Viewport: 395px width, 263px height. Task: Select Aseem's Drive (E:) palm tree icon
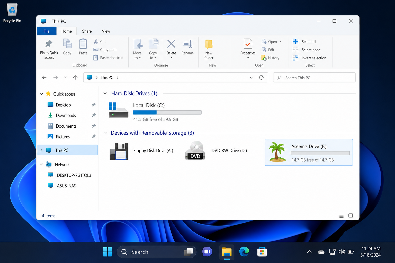(277, 152)
